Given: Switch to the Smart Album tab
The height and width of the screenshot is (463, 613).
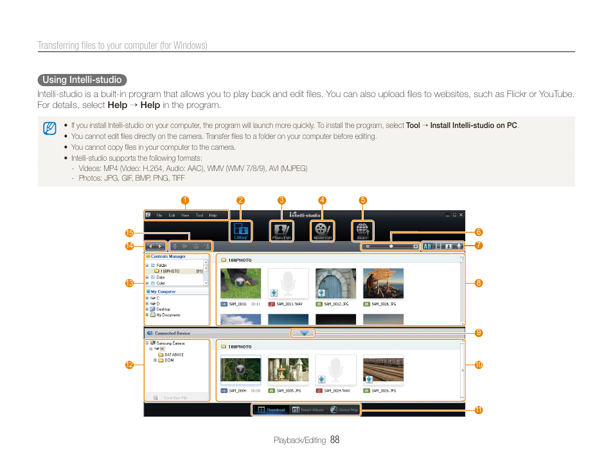Looking at the screenshot, I should pyautogui.click(x=308, y=410).
